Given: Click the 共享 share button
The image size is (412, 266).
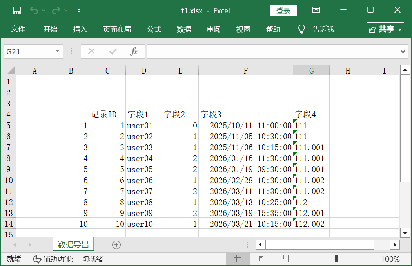Looking at the screenshot, I should pos(385,29).
